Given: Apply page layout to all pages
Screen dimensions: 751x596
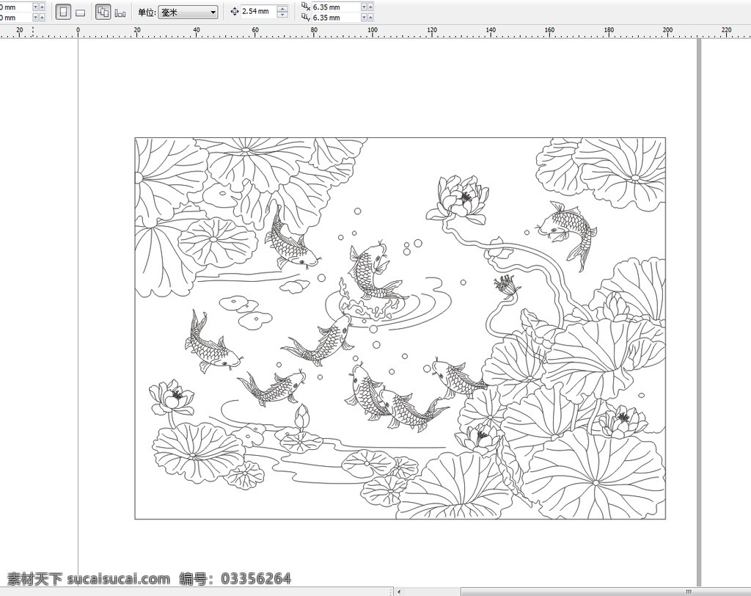Looking at the screenshot, I should pyautogui.click(x=103, y=12).
